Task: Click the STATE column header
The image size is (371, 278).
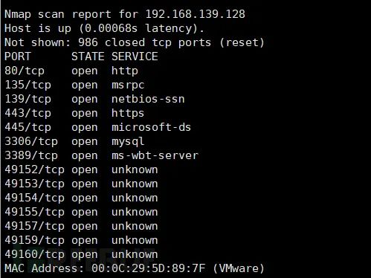Action: click(88, 56)
